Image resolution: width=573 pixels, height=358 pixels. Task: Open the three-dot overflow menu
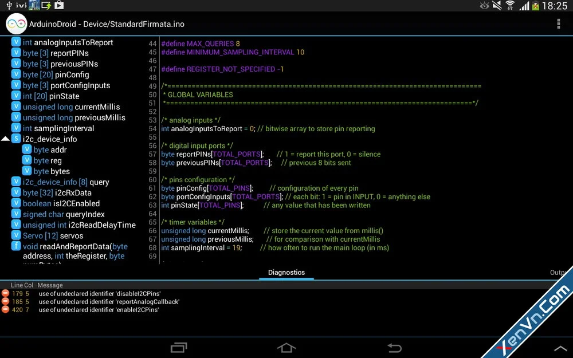click(559, 24)
